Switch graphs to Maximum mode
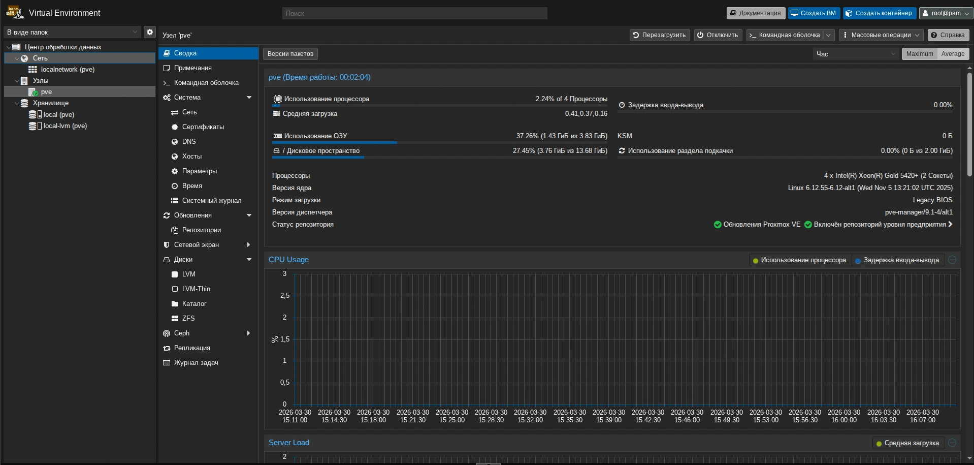Screen dimensions: 974x465 (x=919, y=54)
